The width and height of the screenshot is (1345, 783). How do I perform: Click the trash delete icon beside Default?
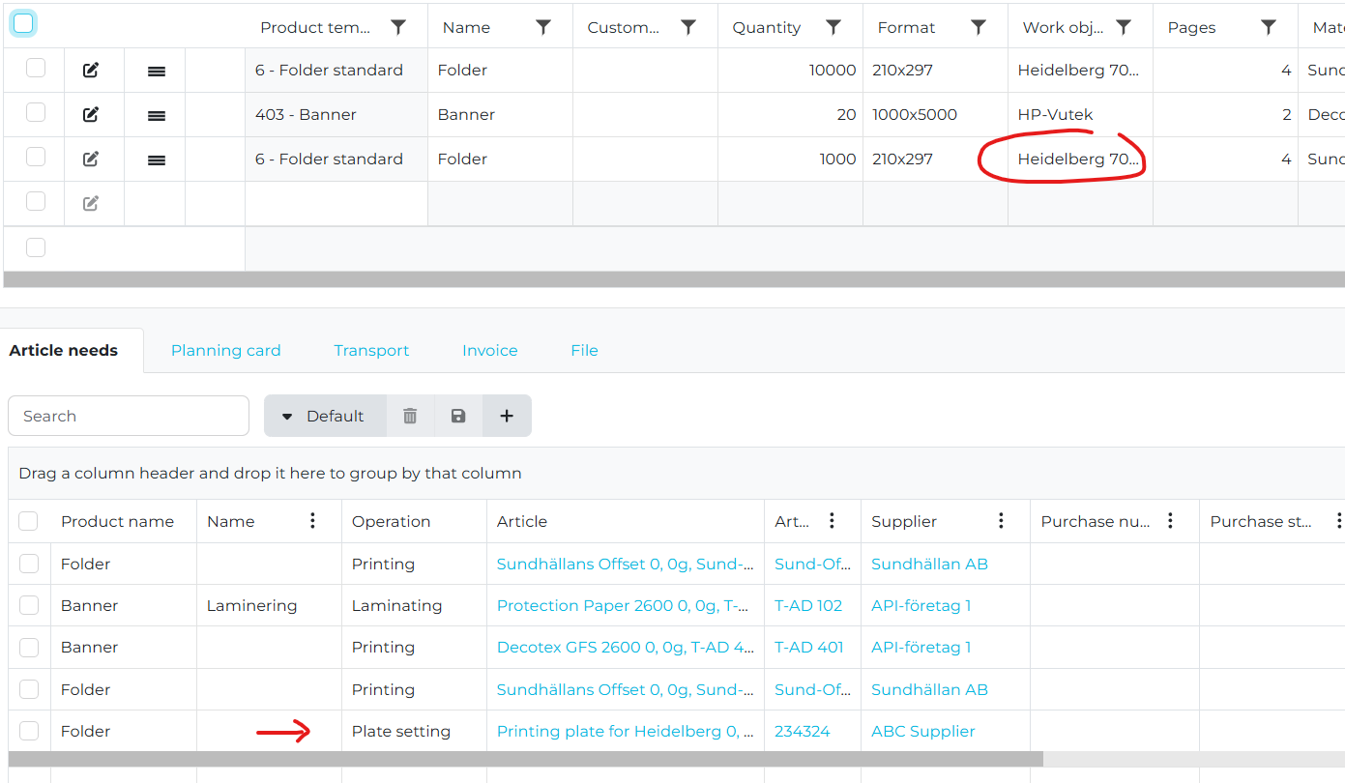point(410,416)
